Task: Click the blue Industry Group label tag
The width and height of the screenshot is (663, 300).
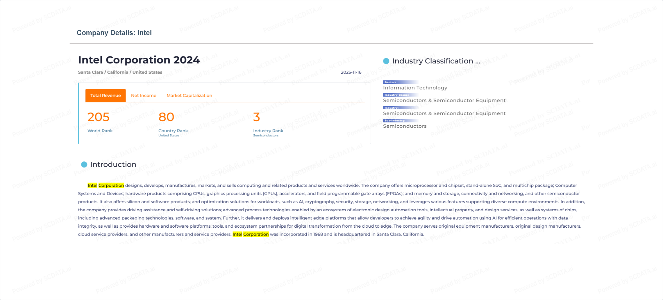Action: point(397,95)
